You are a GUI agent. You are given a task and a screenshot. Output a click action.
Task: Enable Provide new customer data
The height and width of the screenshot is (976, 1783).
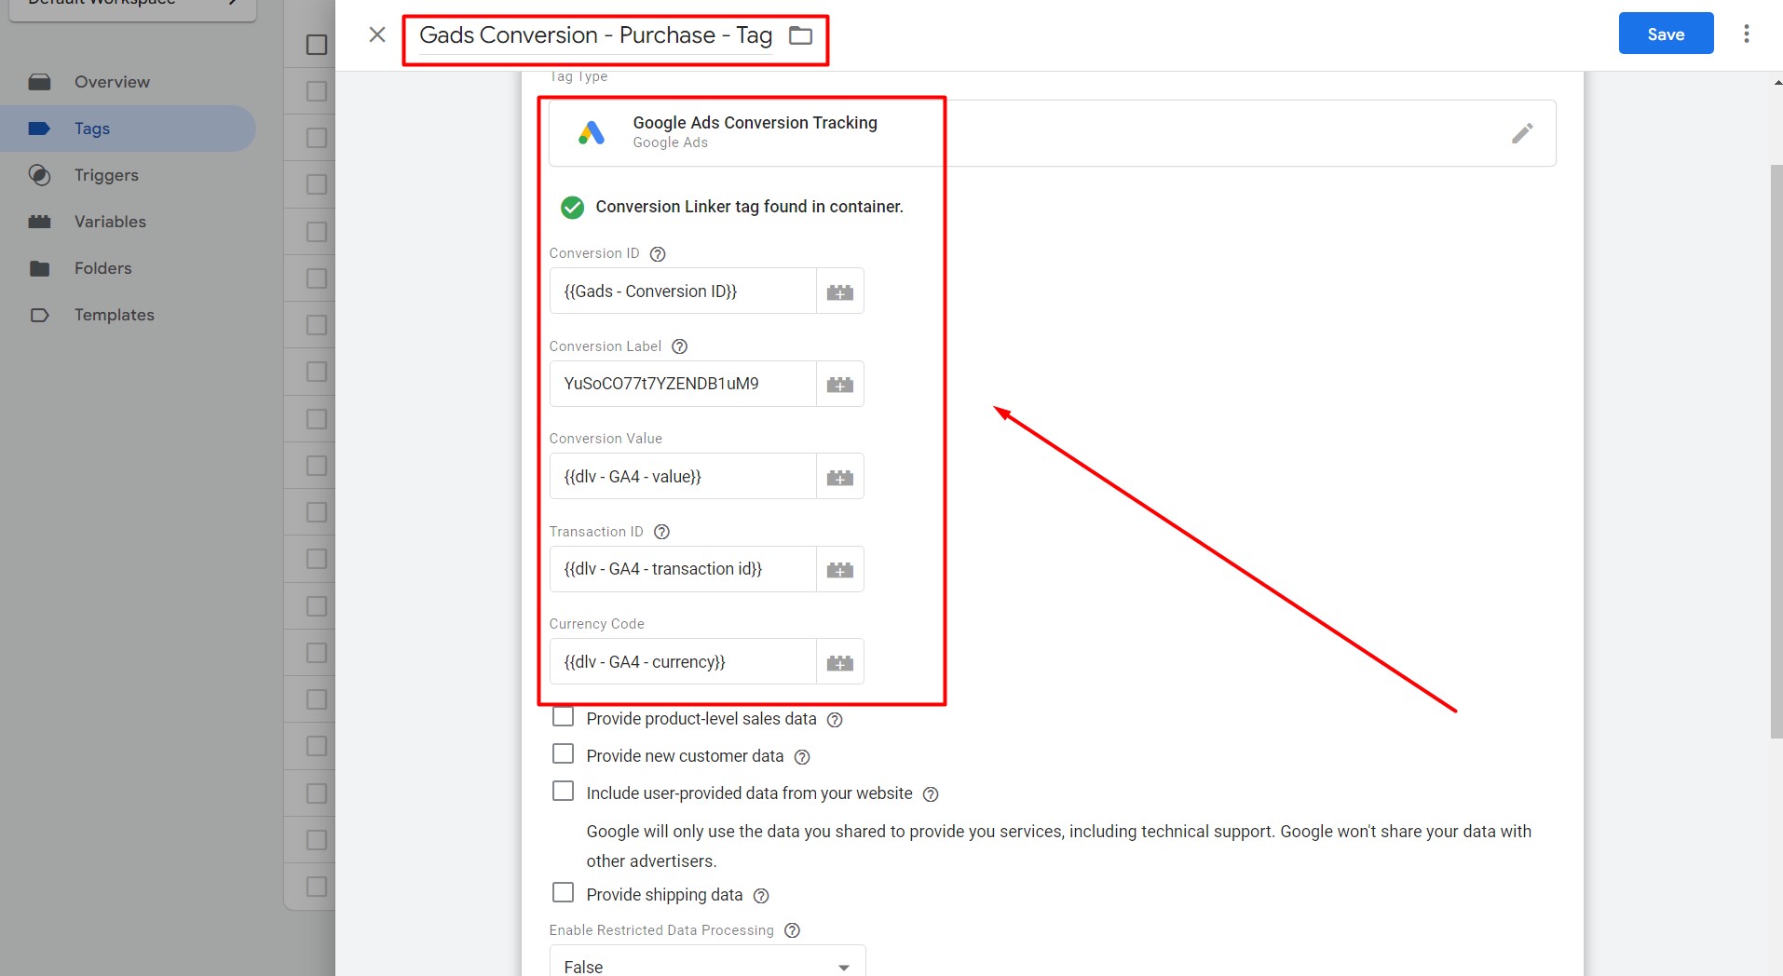563,753
